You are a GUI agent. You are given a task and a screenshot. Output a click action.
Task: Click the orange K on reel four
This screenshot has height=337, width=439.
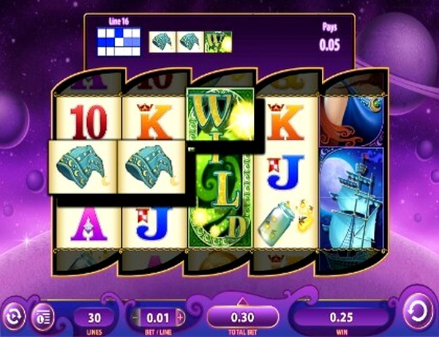[285, 121]
